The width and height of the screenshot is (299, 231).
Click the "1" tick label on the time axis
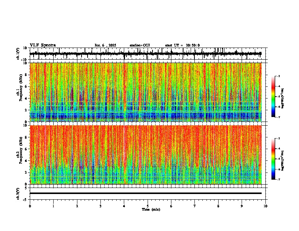coord(53,206)
